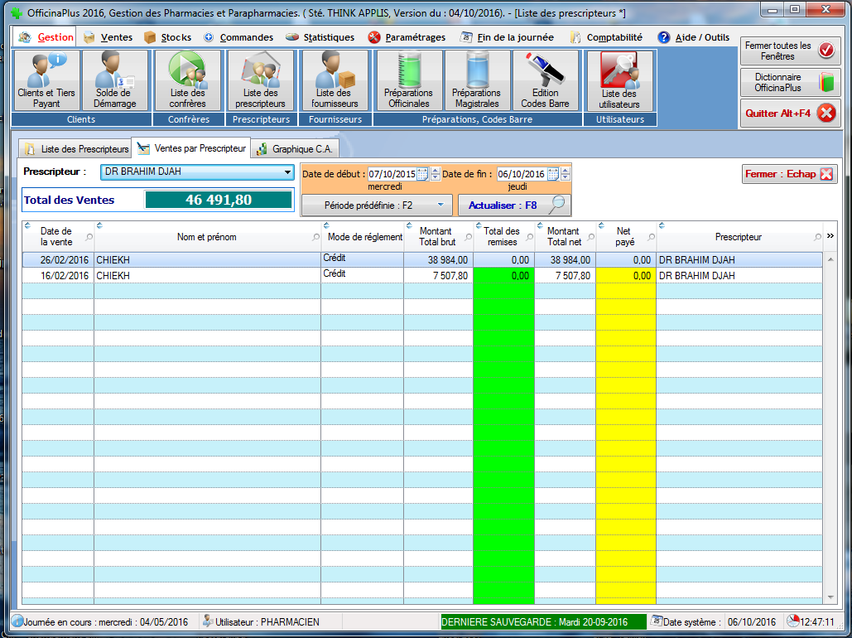Open calendar picker for Date de début

(x=422, y=174)
